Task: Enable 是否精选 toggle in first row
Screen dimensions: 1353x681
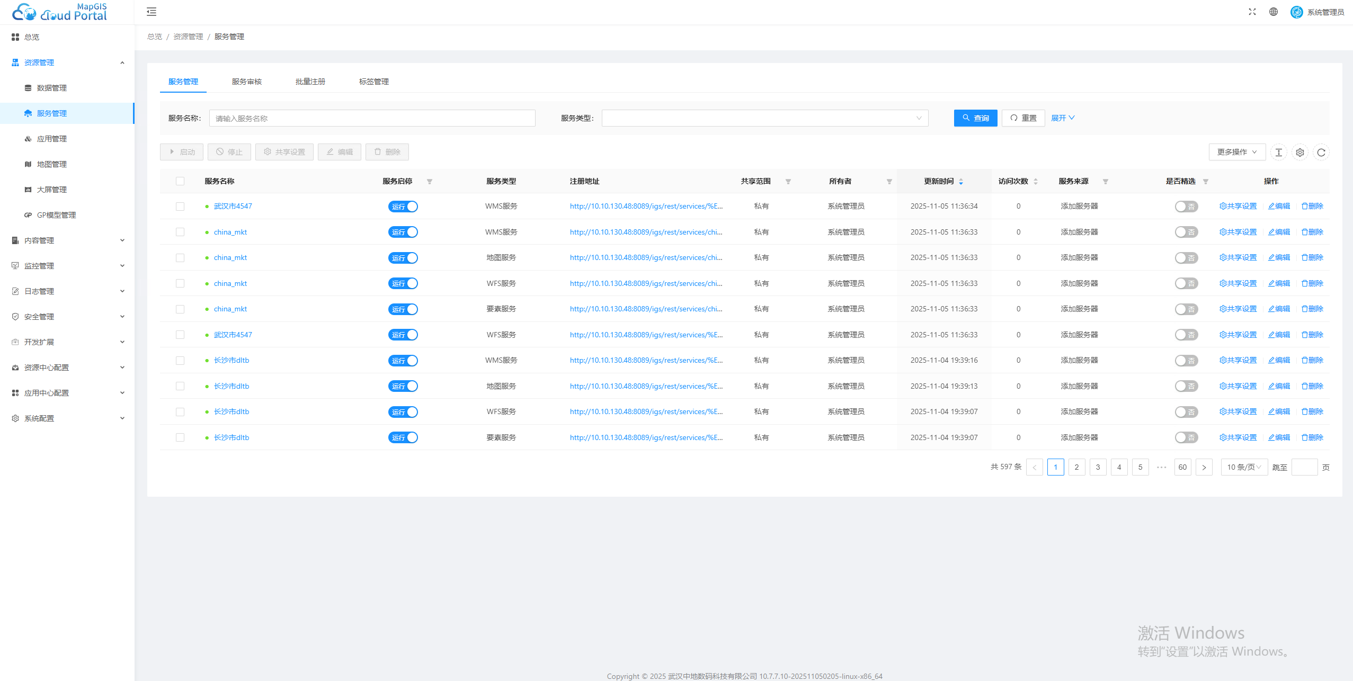Action: (x=1186, y=207)
